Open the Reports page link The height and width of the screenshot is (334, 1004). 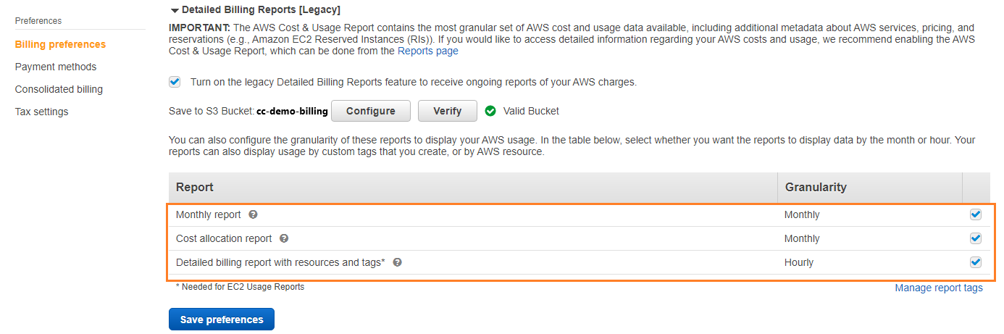428,51
